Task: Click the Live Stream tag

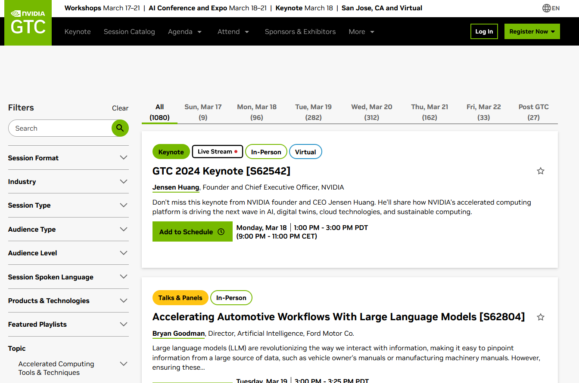Action: [218, 152]
